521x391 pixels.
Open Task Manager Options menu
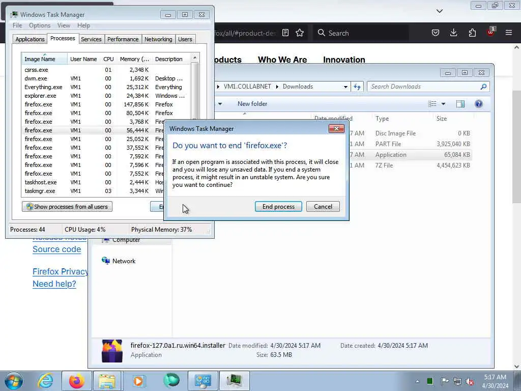[40, 25]
